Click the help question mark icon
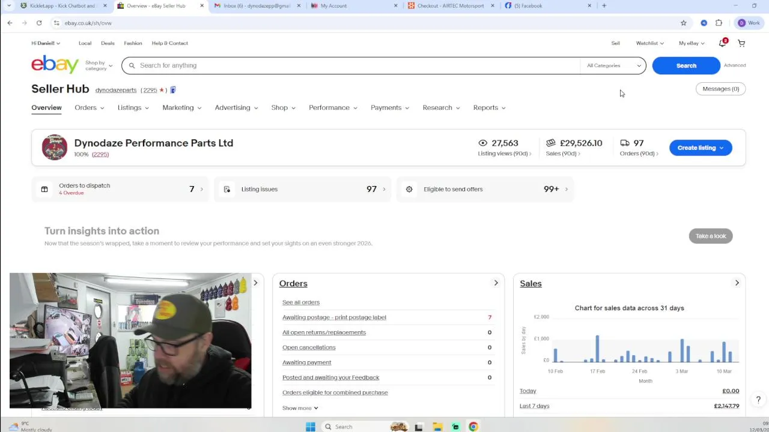The height and width of the screenshot is (432, 769). 758,400
